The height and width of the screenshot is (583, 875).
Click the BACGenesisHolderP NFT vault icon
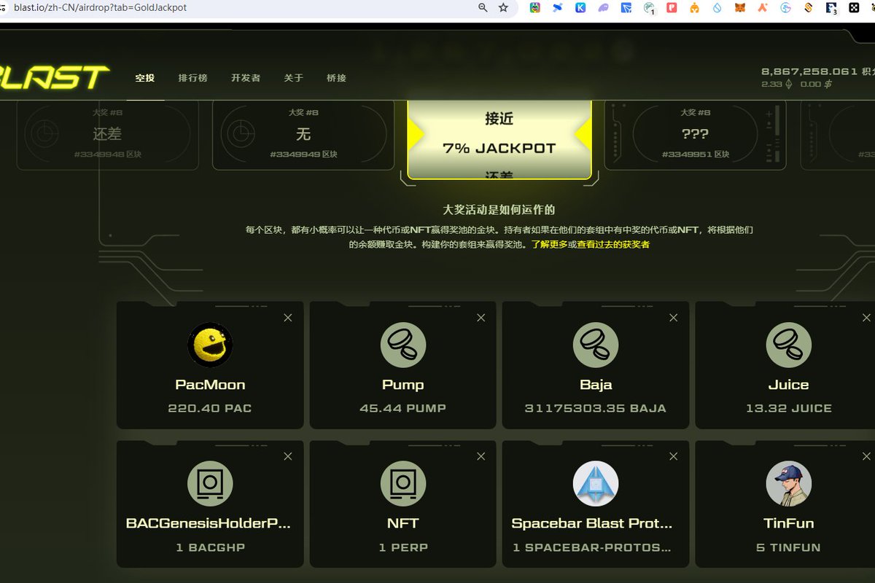(210, 483)
